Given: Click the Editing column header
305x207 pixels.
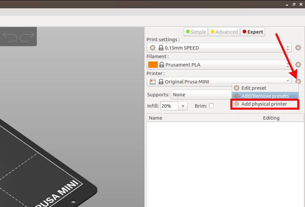Looking at the screenshot, I should click(271, 118).
